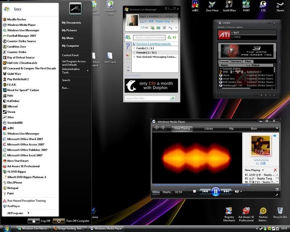
Task: Skip to next track in Media Player
Action: [226, 191]
